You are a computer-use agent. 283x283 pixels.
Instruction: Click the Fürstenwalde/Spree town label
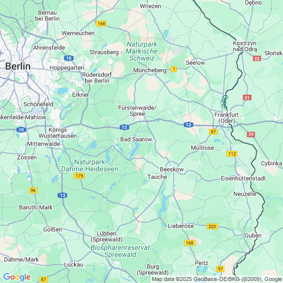click(137, 111)
